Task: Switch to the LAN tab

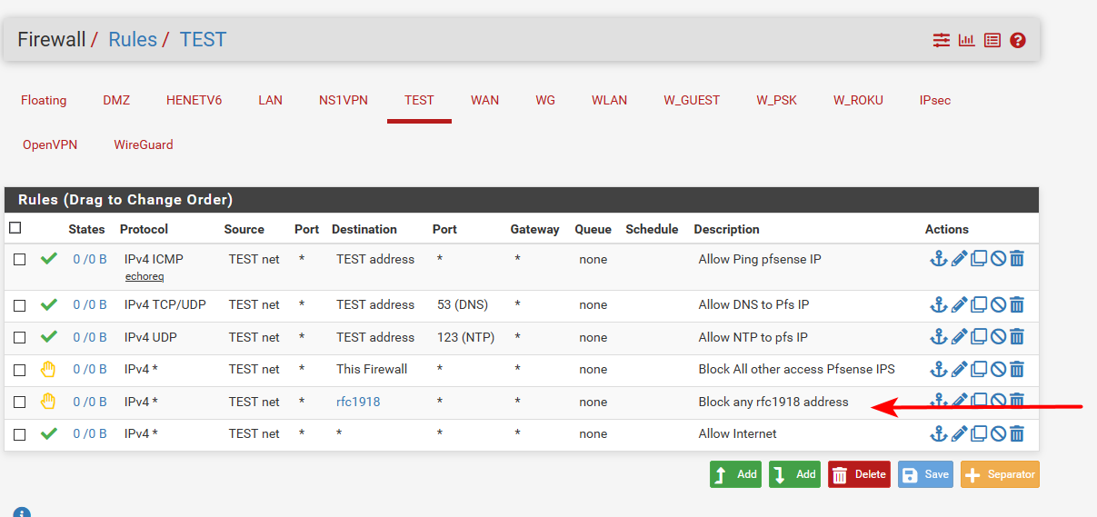Action: click(x=270, y=100)
